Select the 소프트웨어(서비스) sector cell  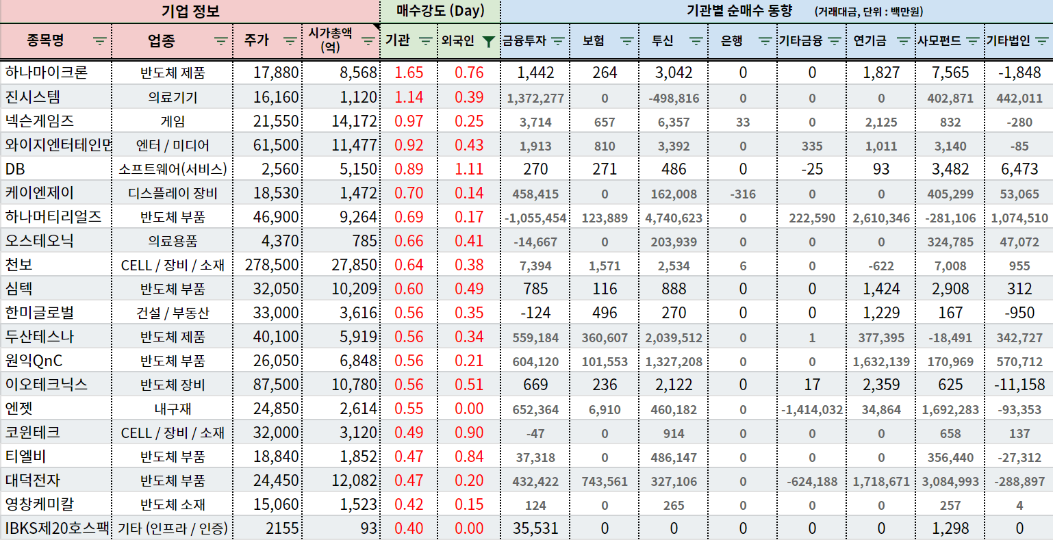(x=173, y=169)
